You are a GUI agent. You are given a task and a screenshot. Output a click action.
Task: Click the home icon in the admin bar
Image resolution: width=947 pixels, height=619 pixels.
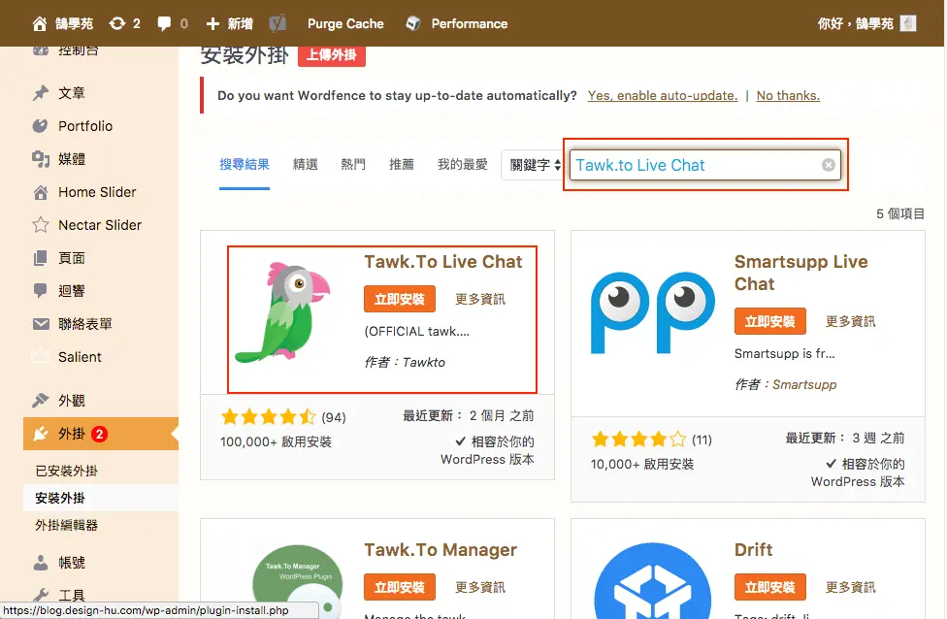(x=39, y=23)
